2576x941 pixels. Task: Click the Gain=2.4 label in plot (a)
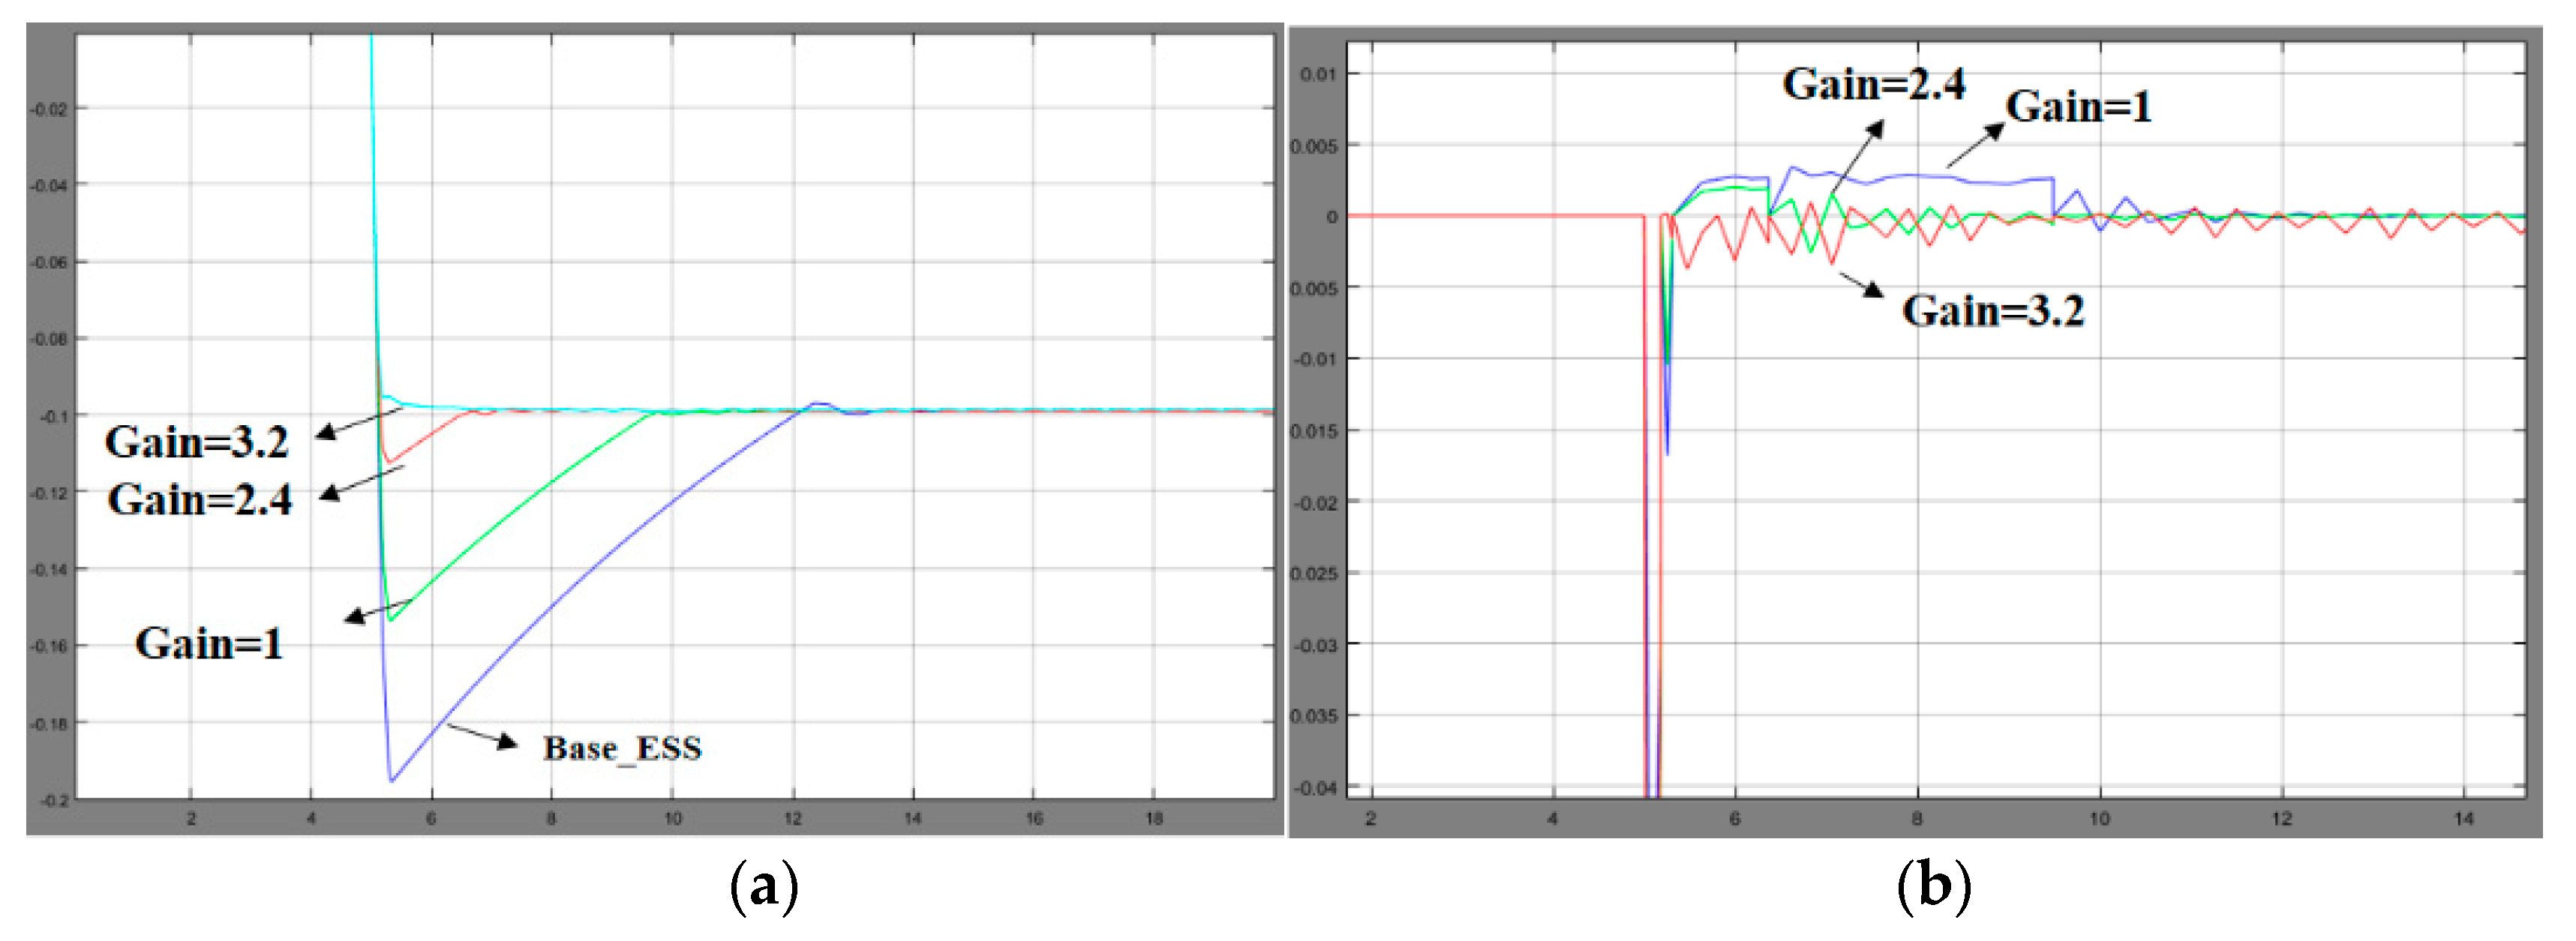coord(200,499)
